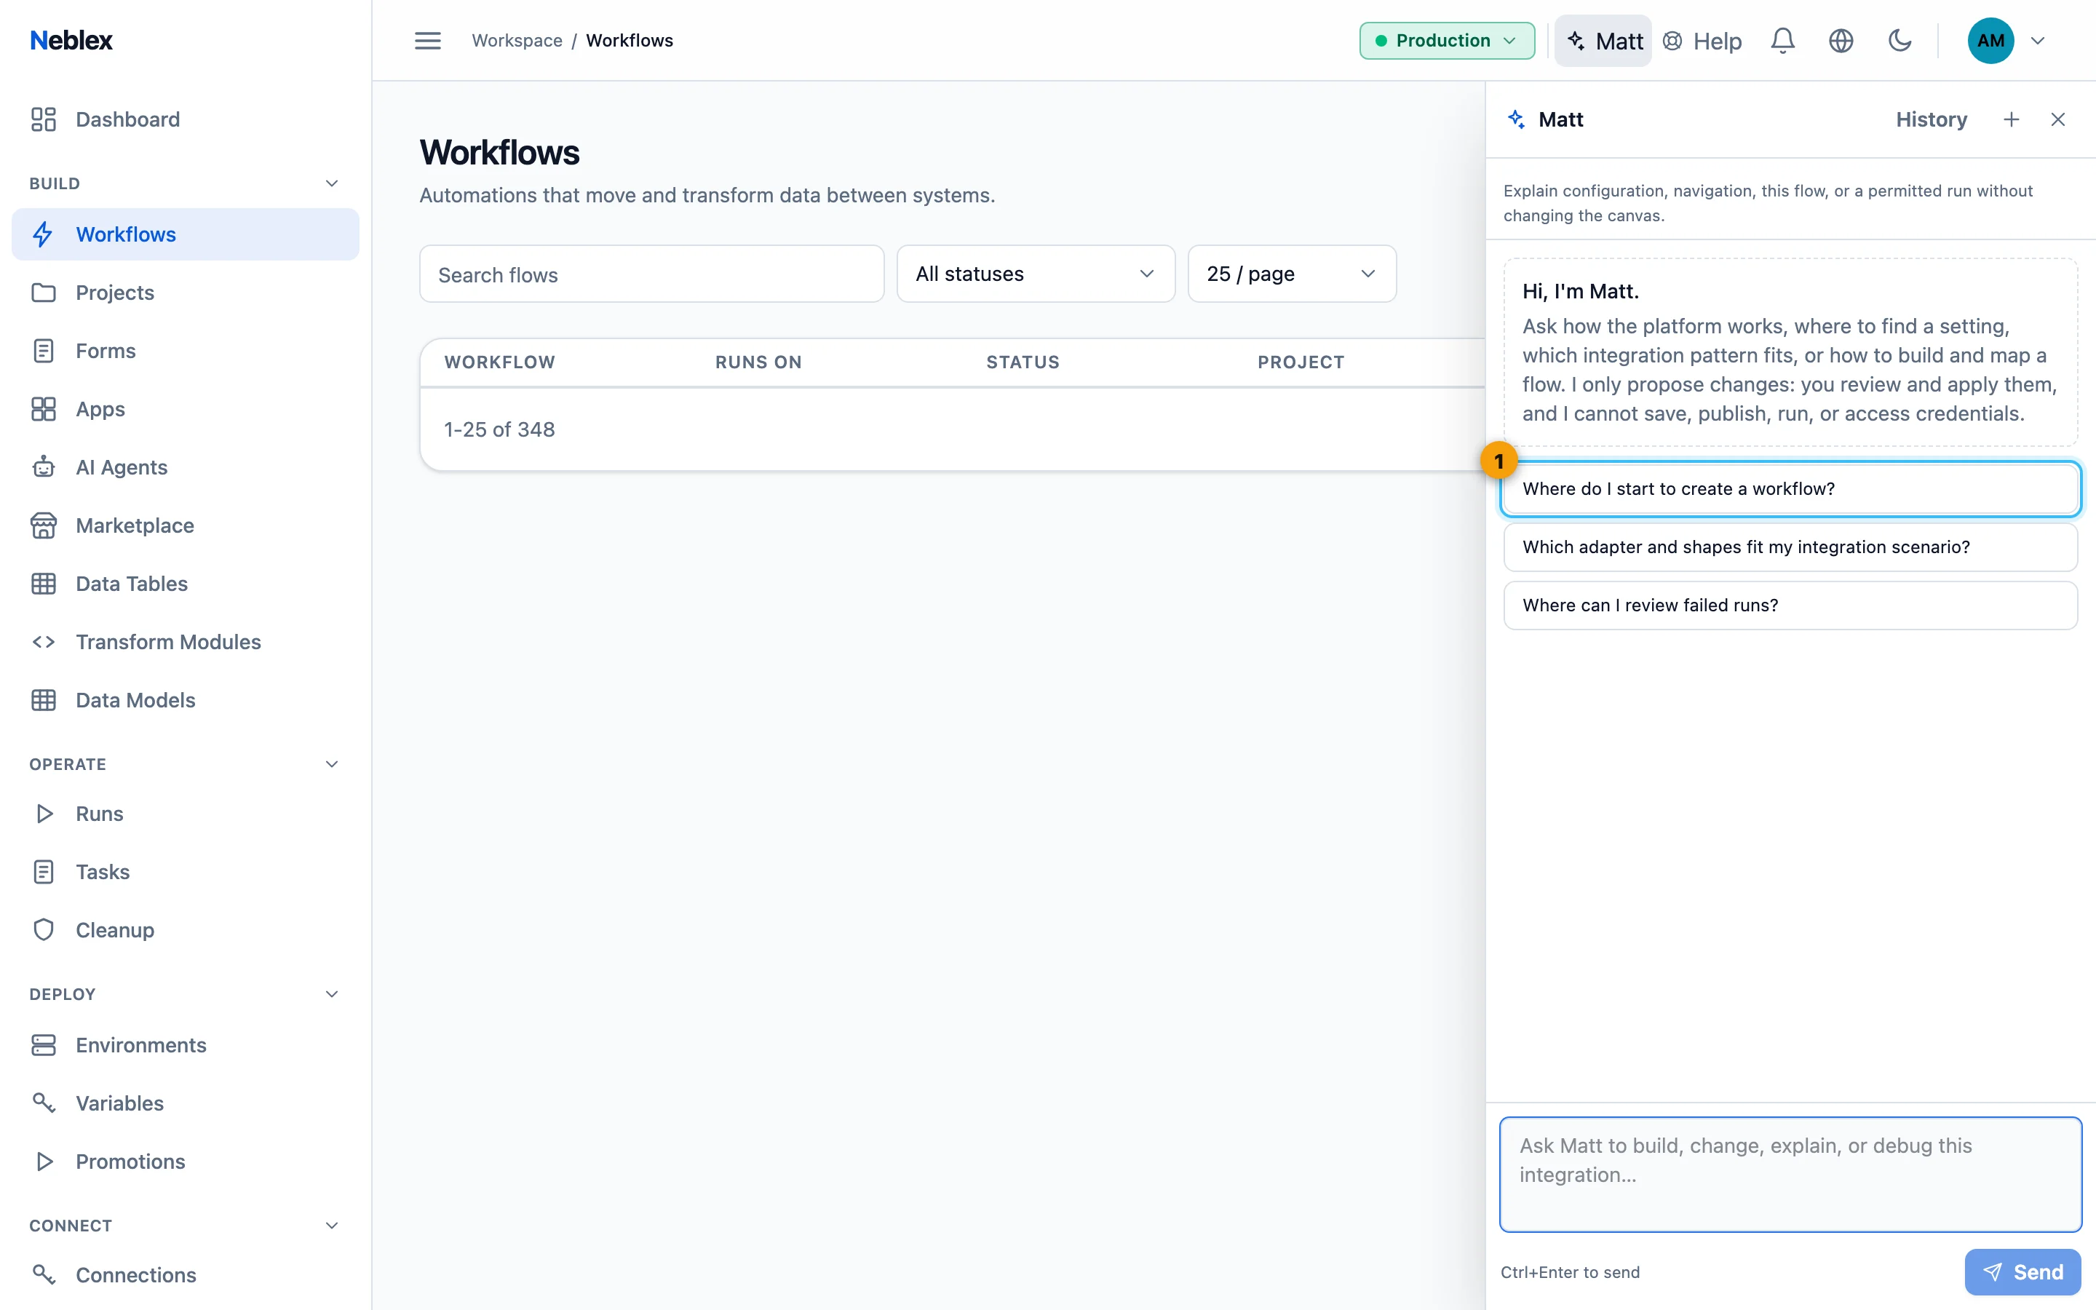
Task: Click the Connections key icon
Action: click(44, 1274)
